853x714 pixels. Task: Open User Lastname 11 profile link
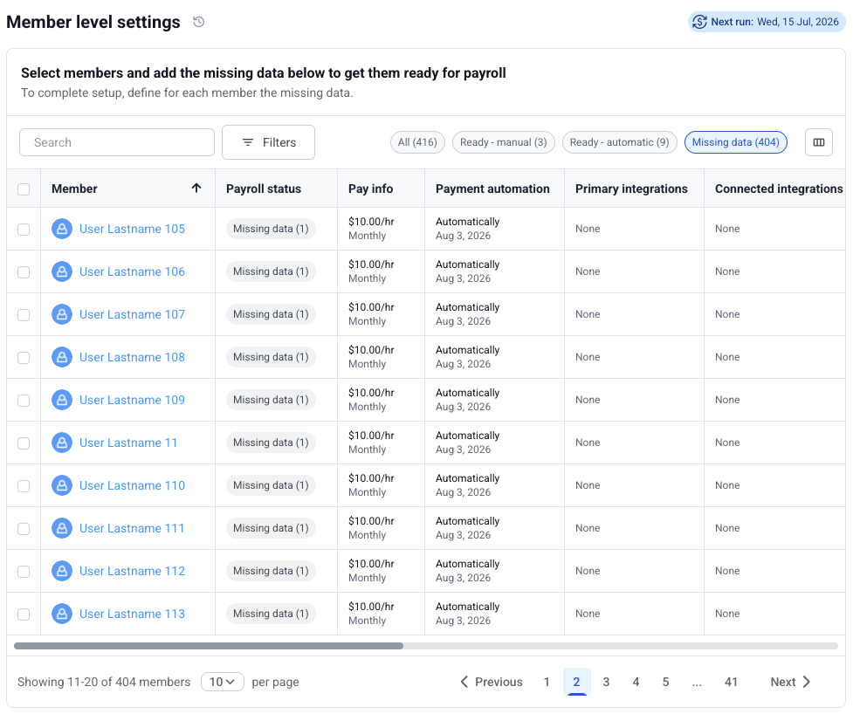click(128, 443)
